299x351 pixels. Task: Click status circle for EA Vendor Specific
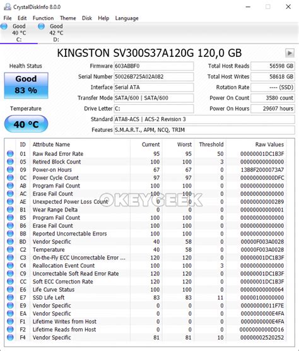(10, 313)
